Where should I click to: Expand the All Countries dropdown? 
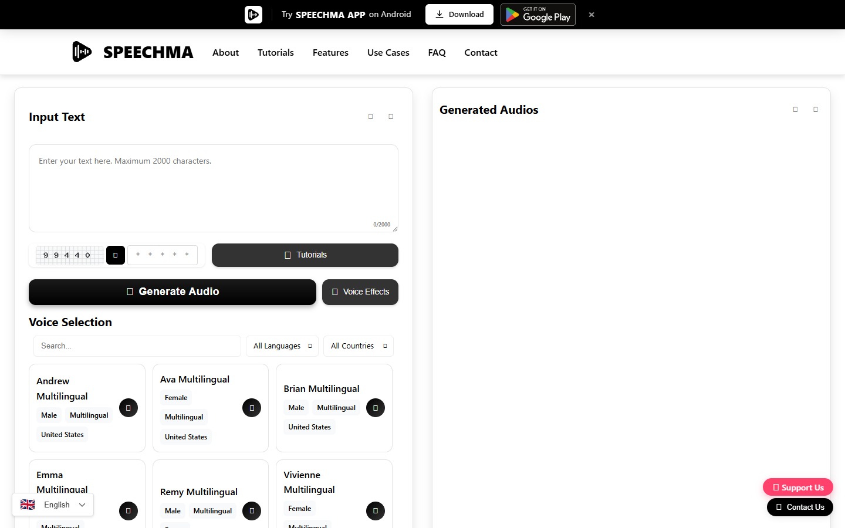[359, 346]
